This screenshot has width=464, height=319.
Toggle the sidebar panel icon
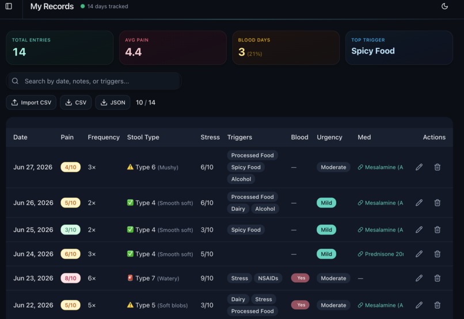click(9, 6)
